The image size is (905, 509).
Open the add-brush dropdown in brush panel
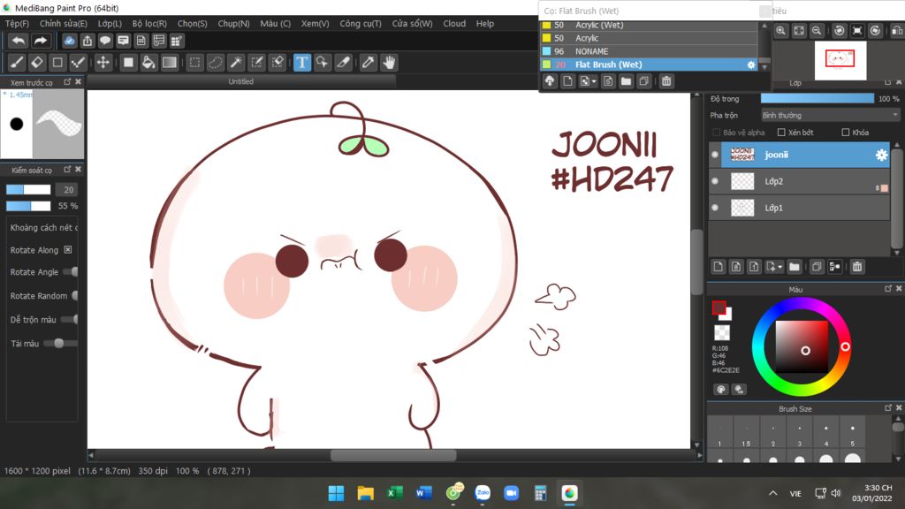(594, 82)
